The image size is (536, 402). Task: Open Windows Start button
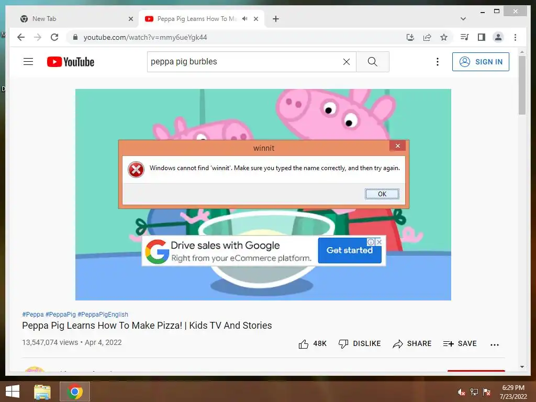point(13,392)
